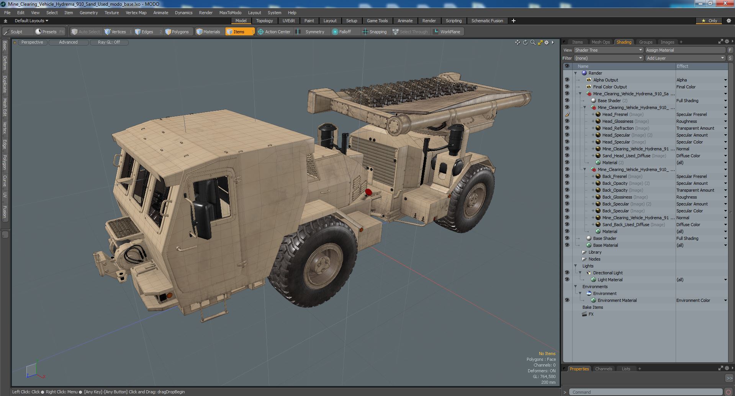Click the S button next to Add Layer

pos(730,58)
